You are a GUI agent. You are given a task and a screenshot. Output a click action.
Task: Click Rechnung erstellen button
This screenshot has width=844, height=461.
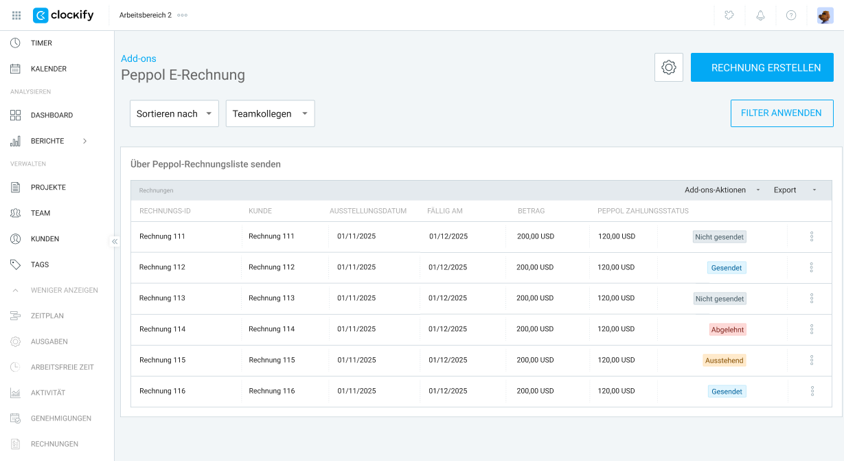coord(762,67)
